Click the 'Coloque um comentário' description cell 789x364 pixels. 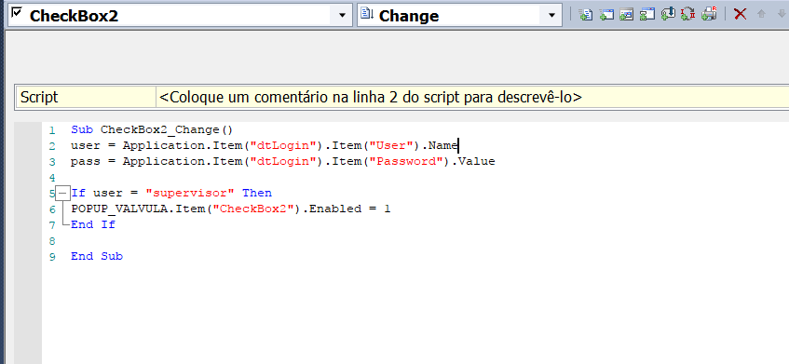point(472,97)
